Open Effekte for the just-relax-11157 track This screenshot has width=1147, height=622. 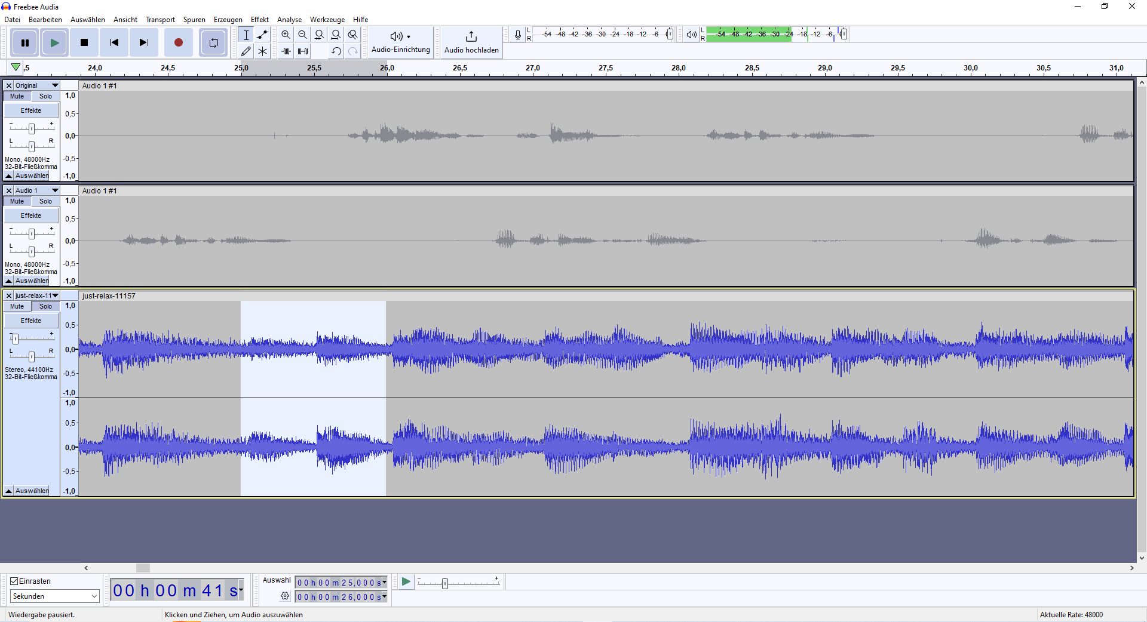tap(31, 321)
